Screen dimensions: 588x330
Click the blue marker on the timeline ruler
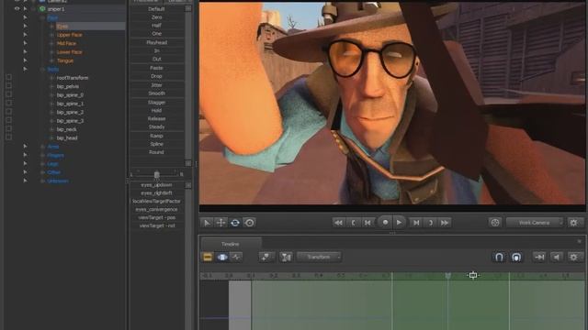pos(447,276)
